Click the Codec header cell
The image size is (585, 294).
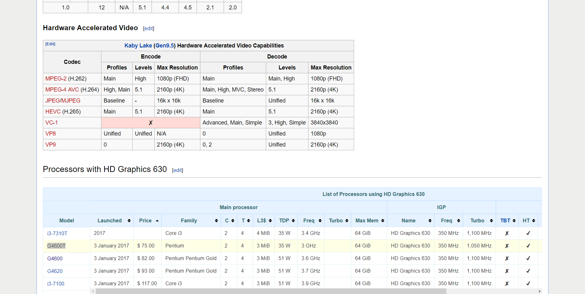[72, 62]
